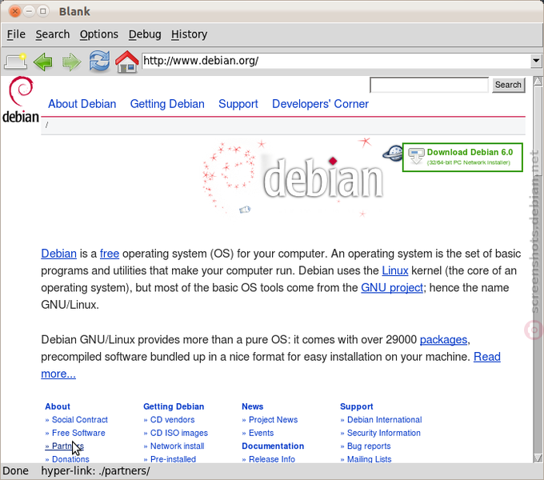
Task: Open the Support top navigation link
Action: pos(238,104)
